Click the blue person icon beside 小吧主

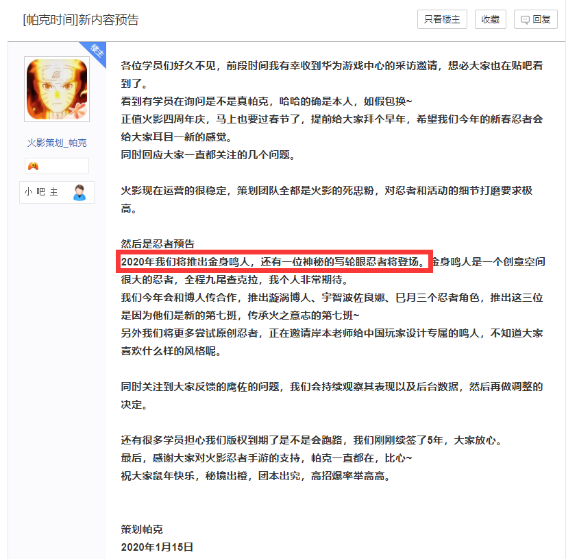[x=79, y=192]
